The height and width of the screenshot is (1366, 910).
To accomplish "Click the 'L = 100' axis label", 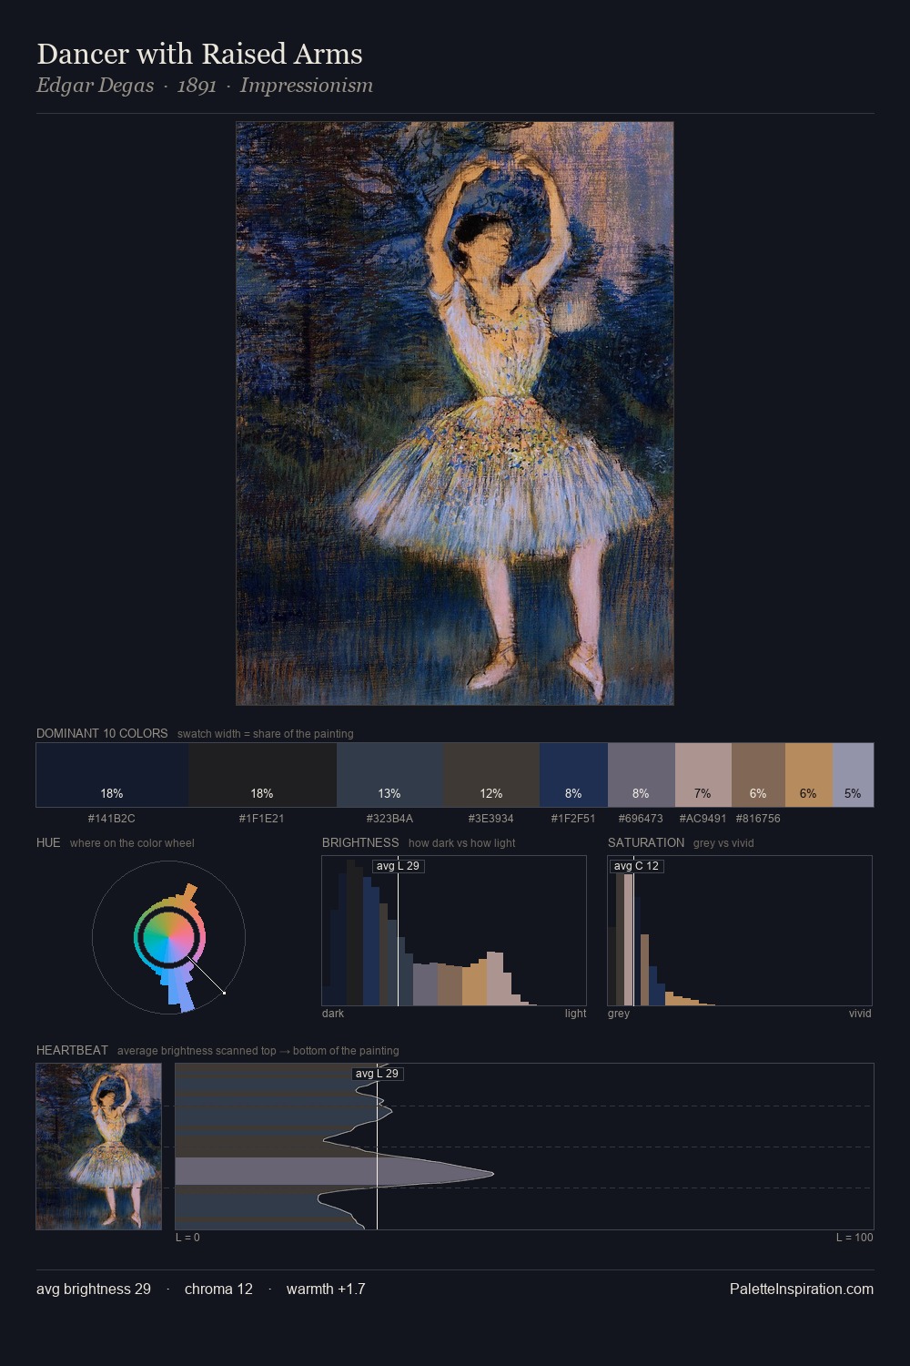I will tap(854, 1238).
